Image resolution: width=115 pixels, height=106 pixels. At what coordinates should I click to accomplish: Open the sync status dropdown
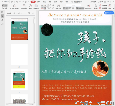tap(93, 2)
